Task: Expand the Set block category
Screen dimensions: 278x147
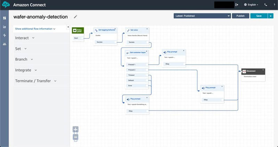Action: click(x=21, y=49)
